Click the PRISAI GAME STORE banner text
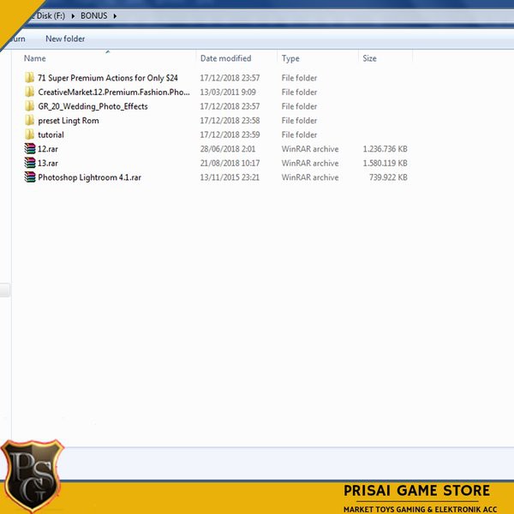The width and height of the screenshot is (514, 514). (416, 491)
